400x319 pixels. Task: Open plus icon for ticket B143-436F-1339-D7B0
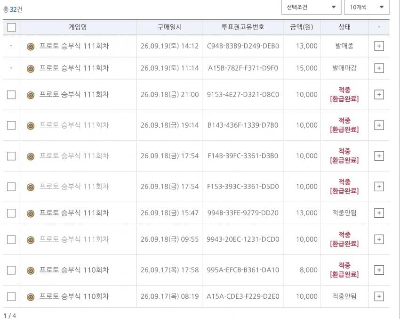coord(379,125)
